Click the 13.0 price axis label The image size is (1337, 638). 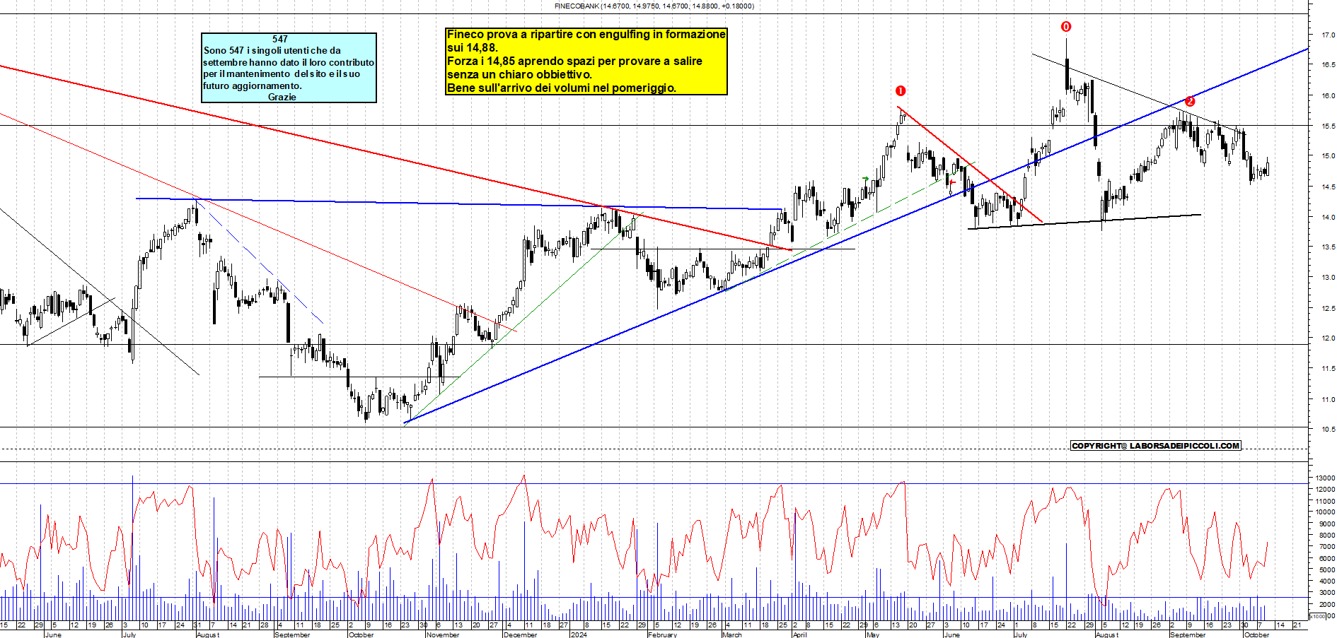point(1328,278)
